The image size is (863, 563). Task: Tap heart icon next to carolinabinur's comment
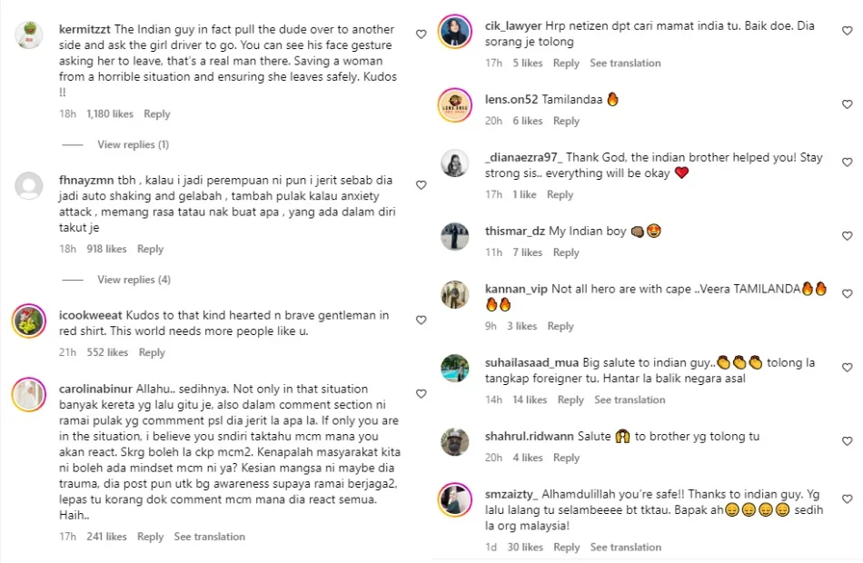[x=421, y=394]
